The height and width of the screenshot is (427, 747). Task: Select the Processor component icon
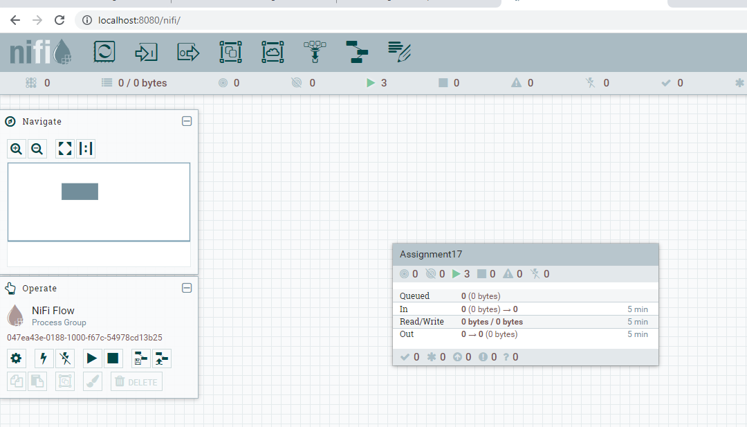point(104,52)
